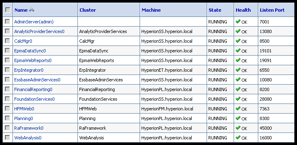Sort by the Listen Port column header

pos(272,10)
